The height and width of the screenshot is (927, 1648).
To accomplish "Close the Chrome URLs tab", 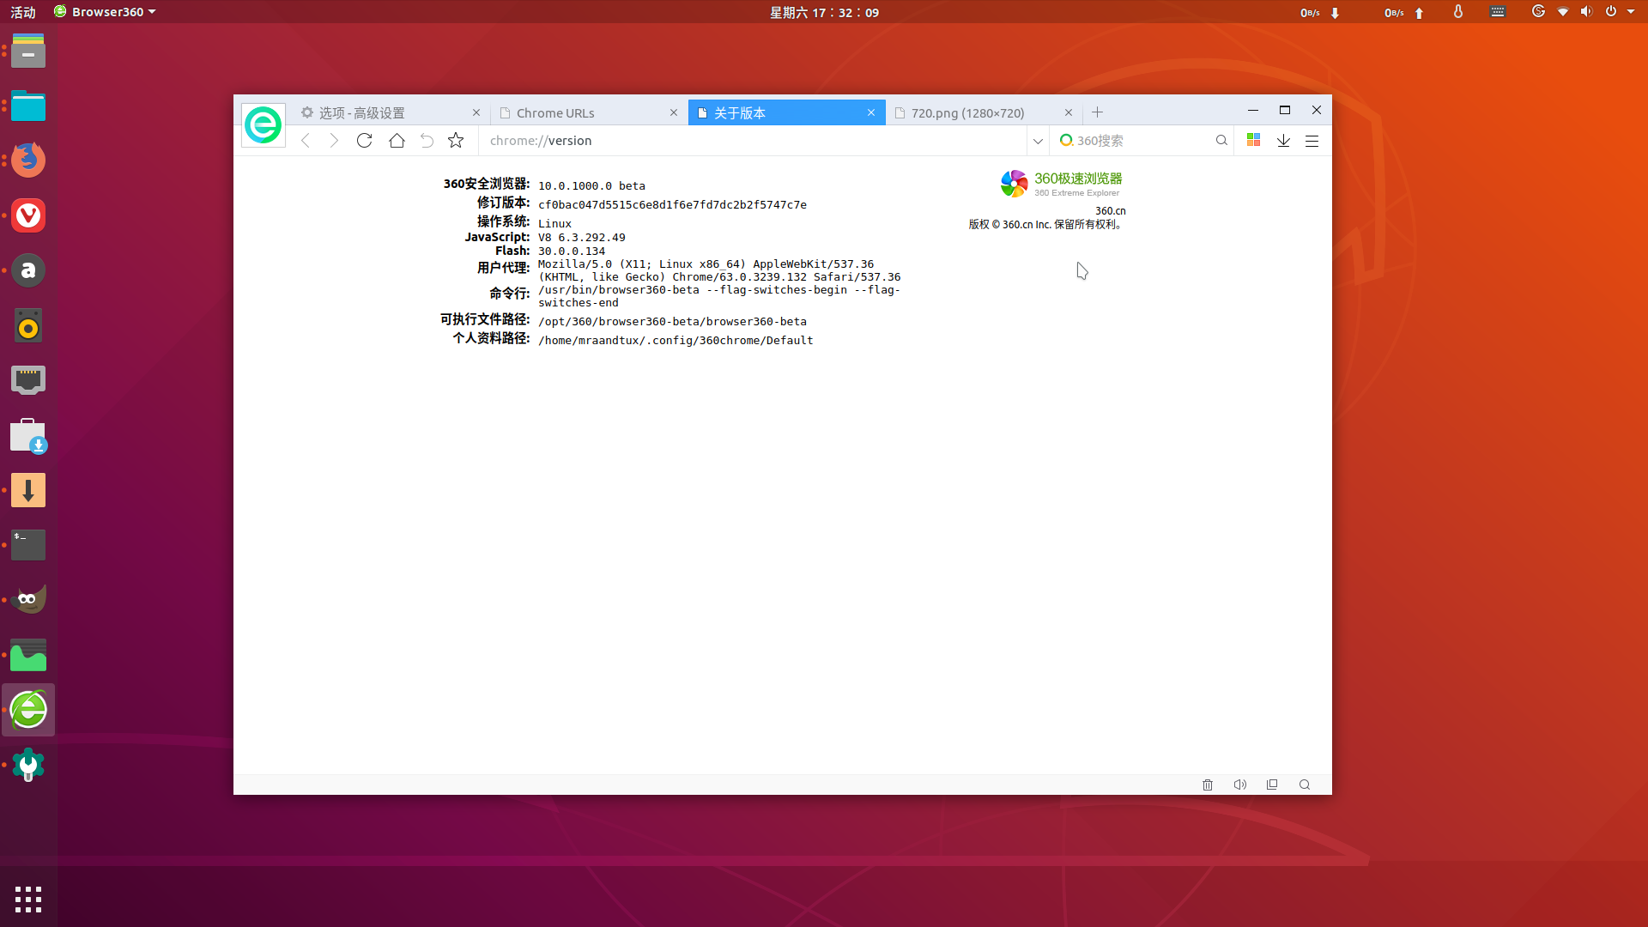I will [674, 112].
